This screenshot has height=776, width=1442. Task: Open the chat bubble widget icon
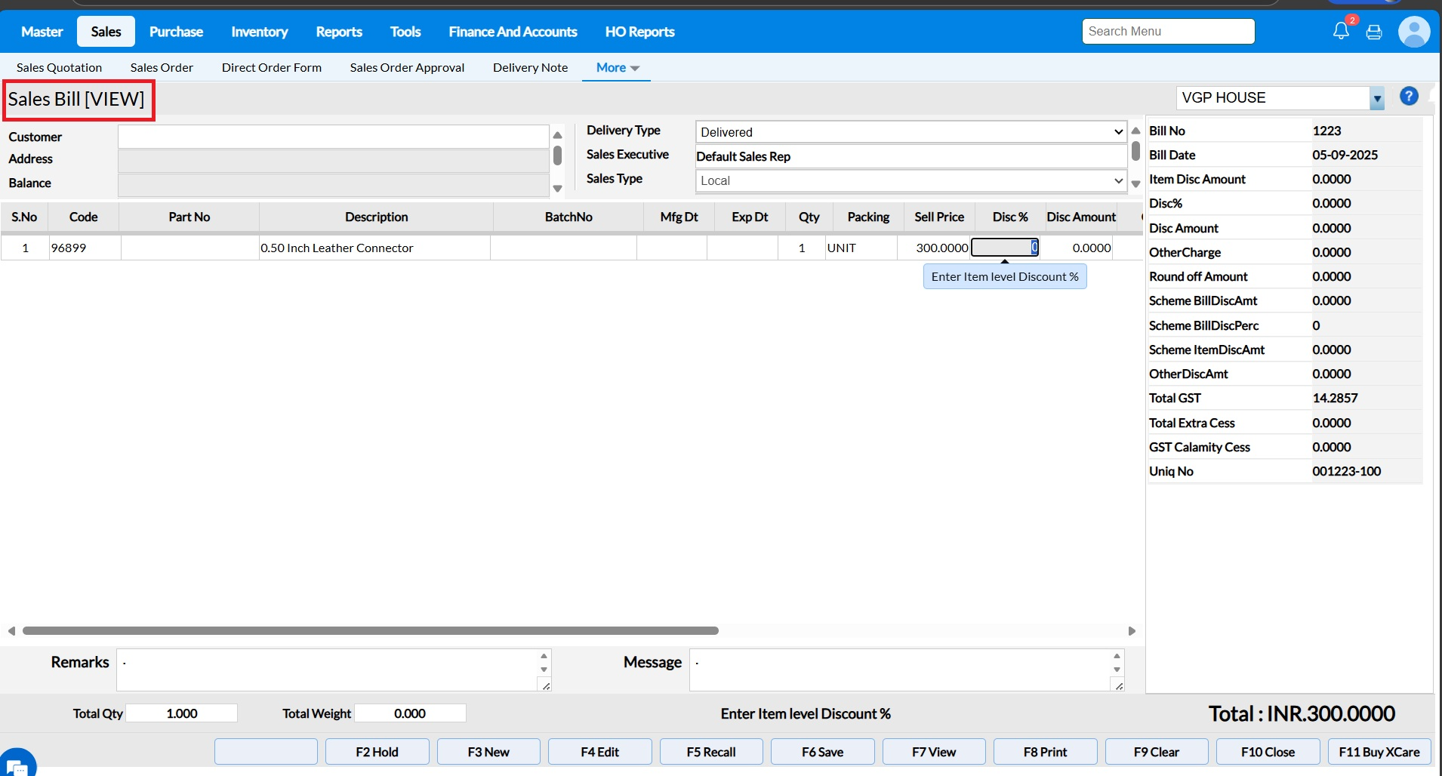(x=17, y=765)
